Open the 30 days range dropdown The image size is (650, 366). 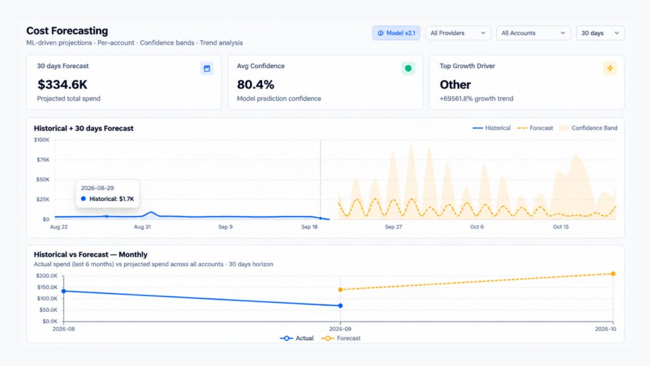click(600, 33)
